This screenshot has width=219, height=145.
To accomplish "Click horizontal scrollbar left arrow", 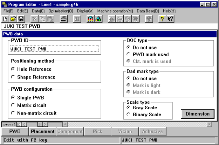I will point(65,124).
